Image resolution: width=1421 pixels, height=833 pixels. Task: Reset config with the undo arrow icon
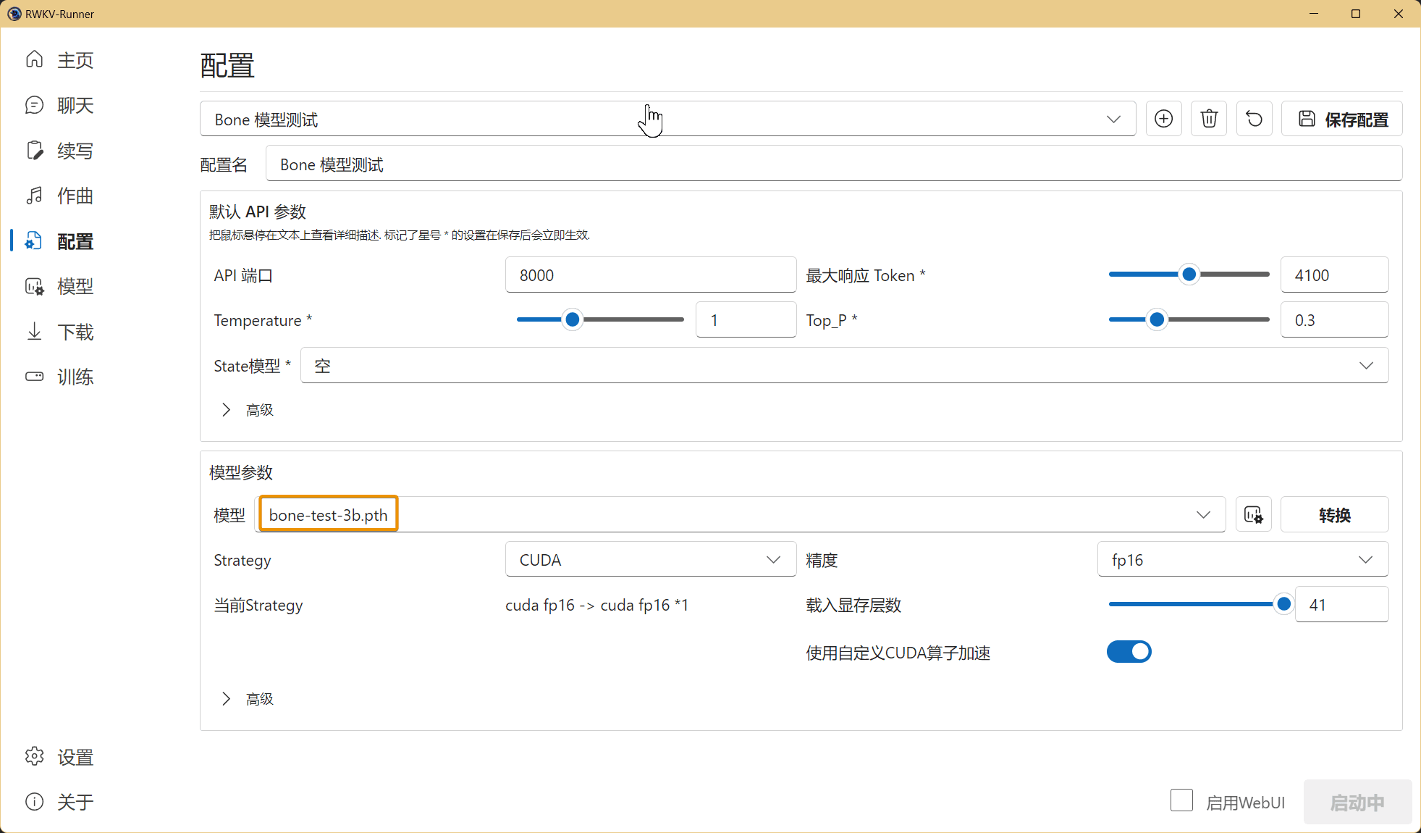point(1255,119)
